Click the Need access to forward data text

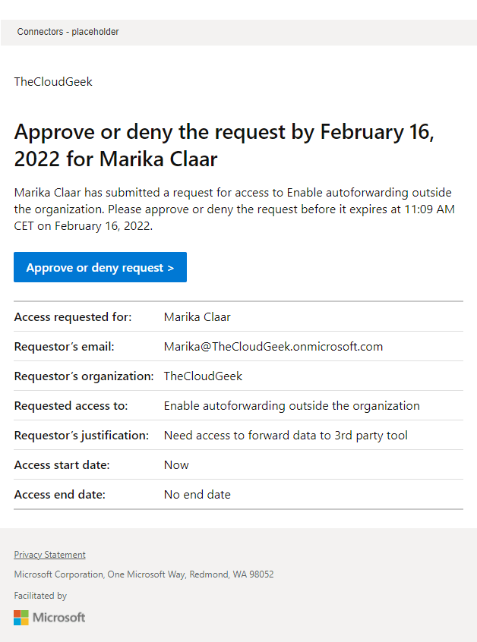click(286, 436)
